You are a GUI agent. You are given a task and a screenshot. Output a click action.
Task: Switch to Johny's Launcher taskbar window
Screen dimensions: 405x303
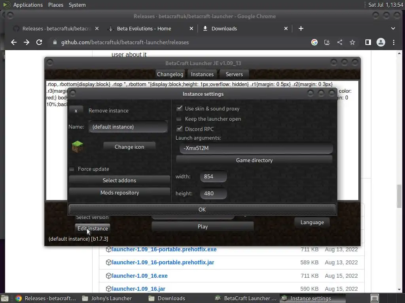tap(107, 298)
